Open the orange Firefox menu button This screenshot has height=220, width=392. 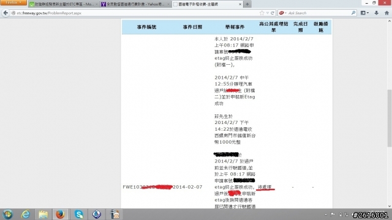tap(13, 2)
